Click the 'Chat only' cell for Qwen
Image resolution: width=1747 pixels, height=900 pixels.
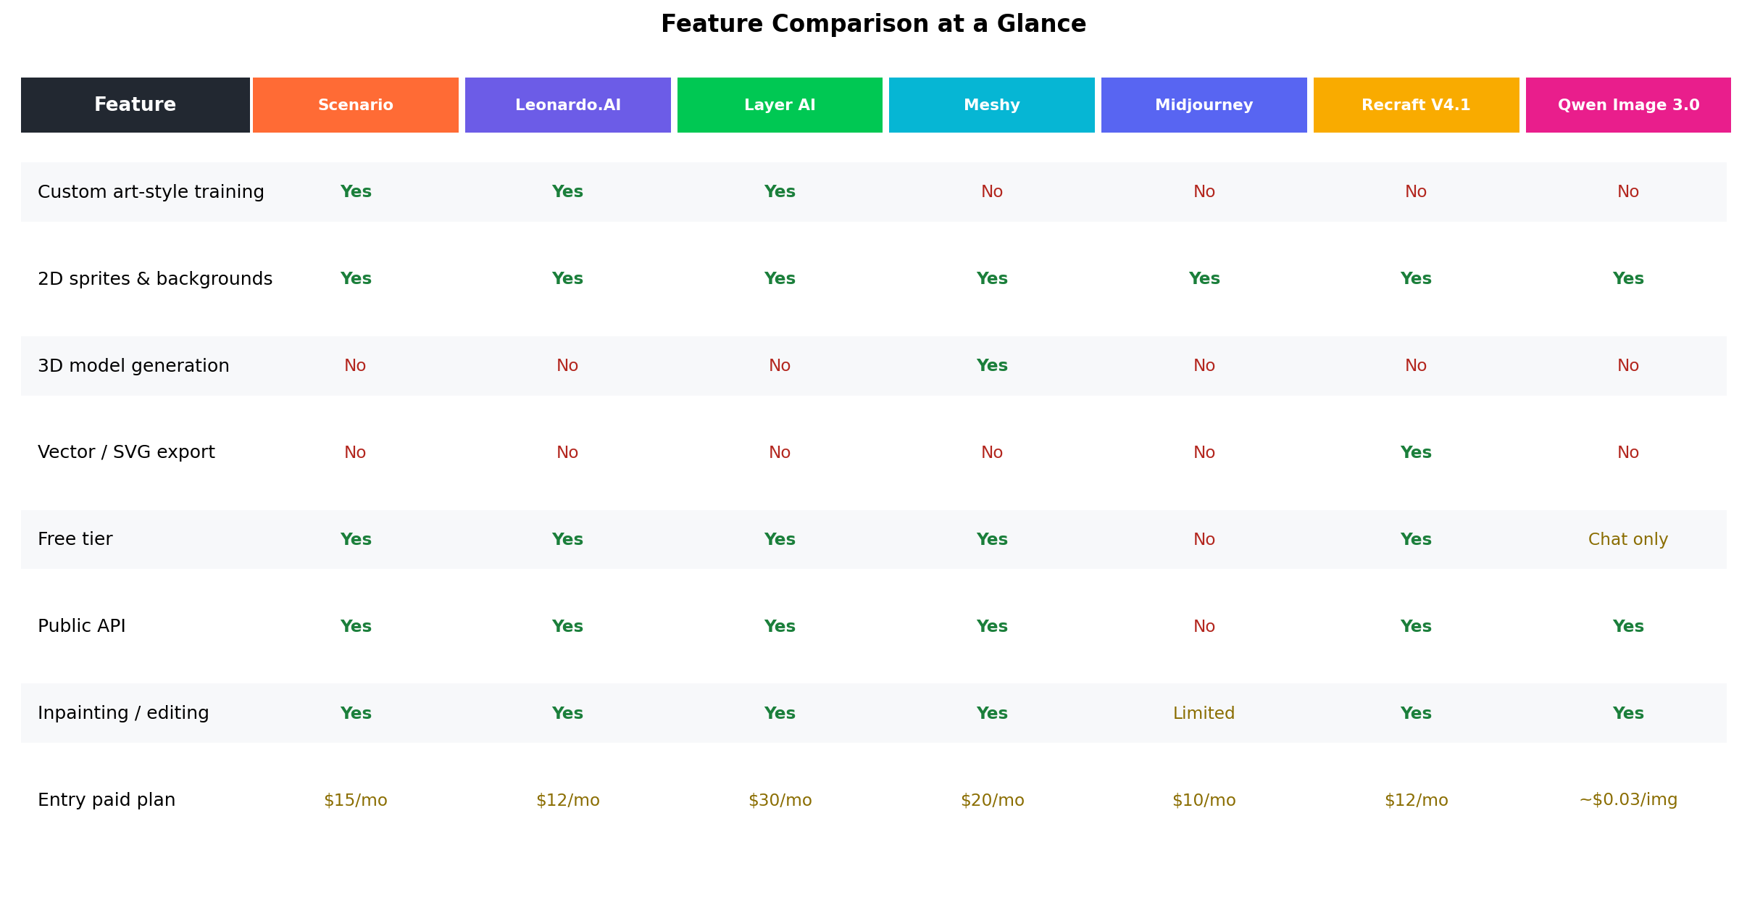(1628, 539)
